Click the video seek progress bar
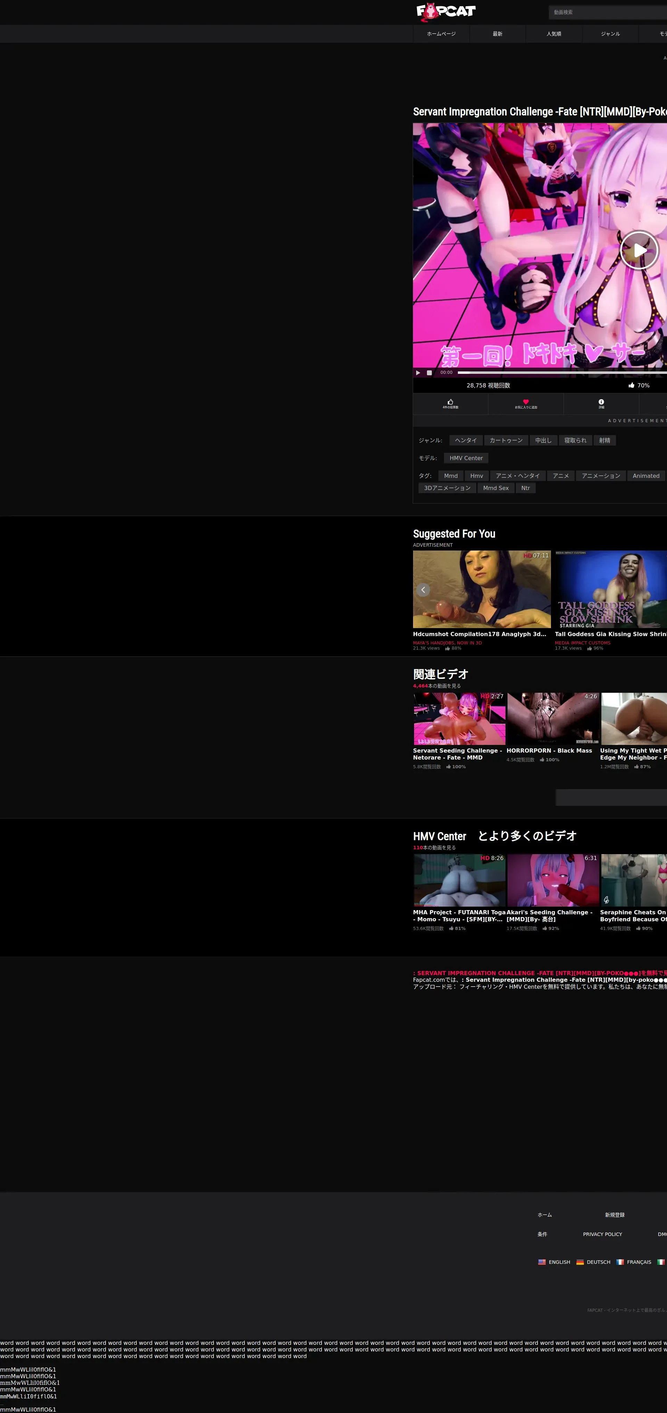This screenshot has width=667, height=1413. [562, 372]
